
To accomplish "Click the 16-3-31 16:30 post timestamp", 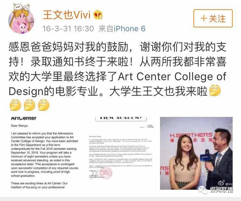I will (x=68, y=29).
